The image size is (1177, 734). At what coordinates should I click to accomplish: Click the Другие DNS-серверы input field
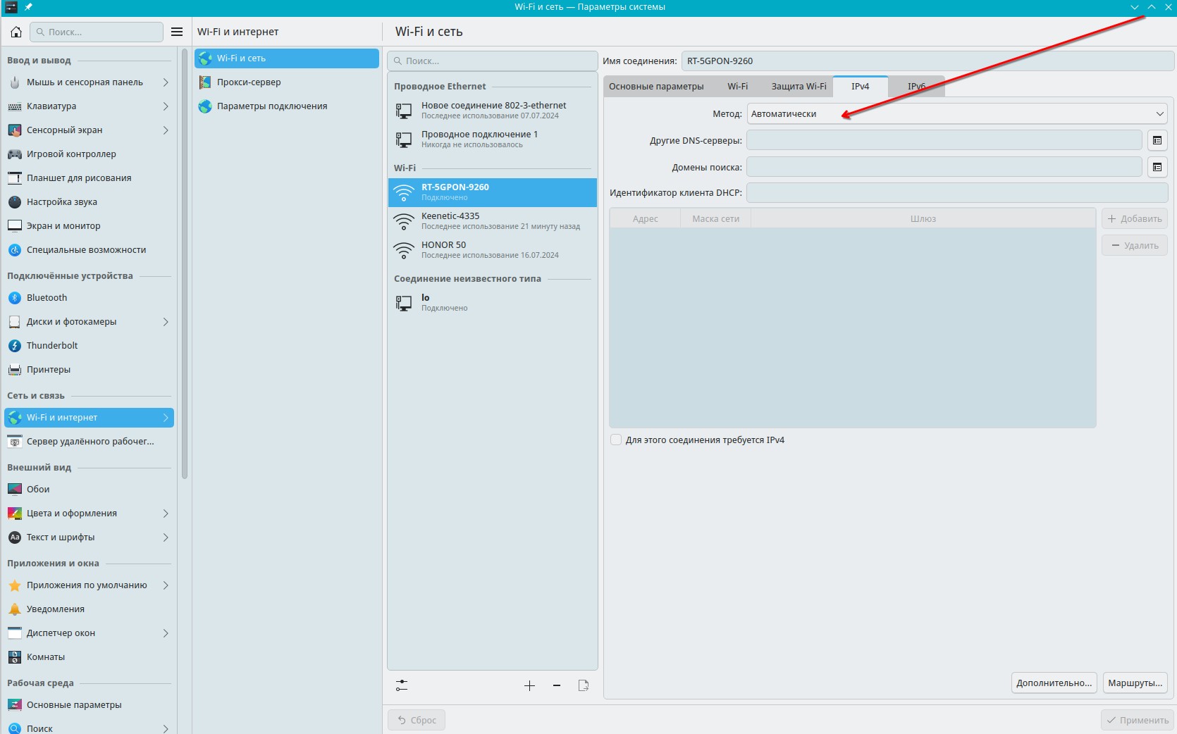(944, 140)
